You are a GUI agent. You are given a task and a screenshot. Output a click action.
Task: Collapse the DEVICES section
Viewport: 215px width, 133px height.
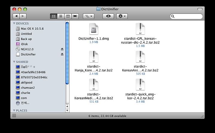pyautogui.click(x=14, y=24)
